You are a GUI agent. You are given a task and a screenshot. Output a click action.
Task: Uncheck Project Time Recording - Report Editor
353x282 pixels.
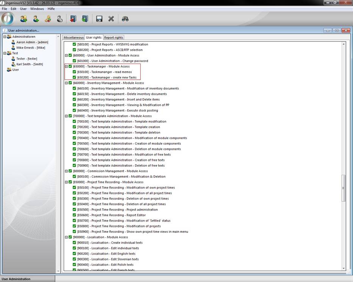pos(75,215)
